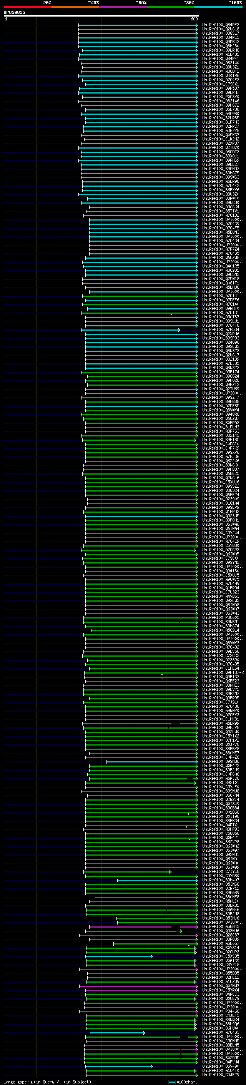Click label UniRef100_Q05K37
Viewport: 246px width, 1085px height.
221,135
